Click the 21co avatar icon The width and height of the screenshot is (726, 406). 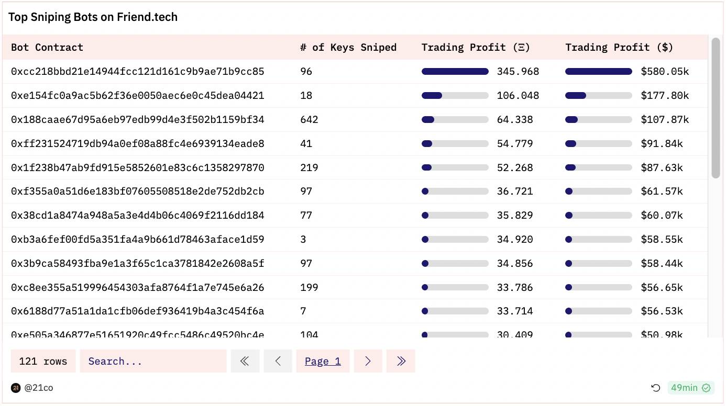tap(16, 388)
